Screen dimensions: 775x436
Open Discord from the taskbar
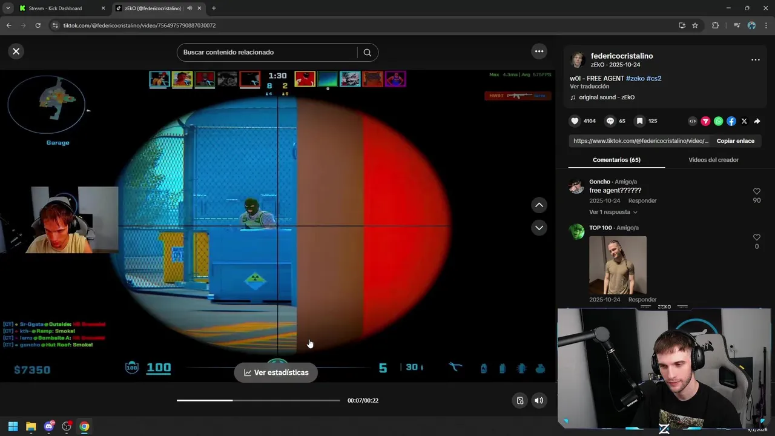[49, 426]
